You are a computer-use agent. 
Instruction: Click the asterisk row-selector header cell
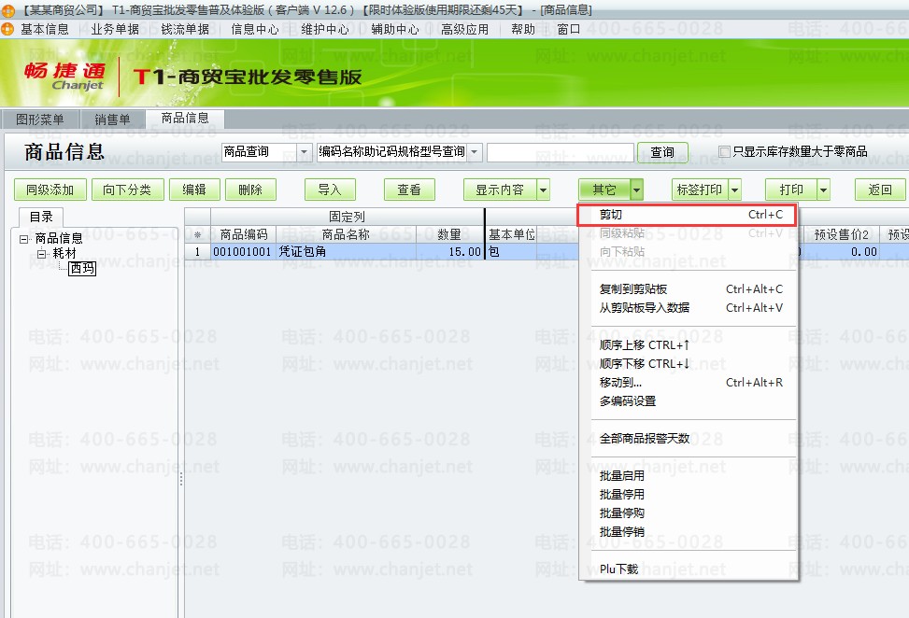tap(198, 234)
